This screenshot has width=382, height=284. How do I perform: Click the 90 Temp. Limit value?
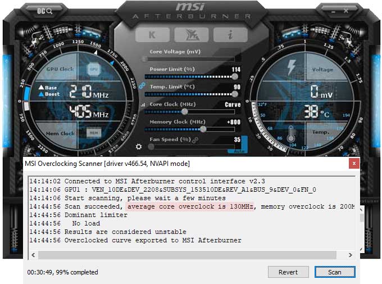coord(237,87)
